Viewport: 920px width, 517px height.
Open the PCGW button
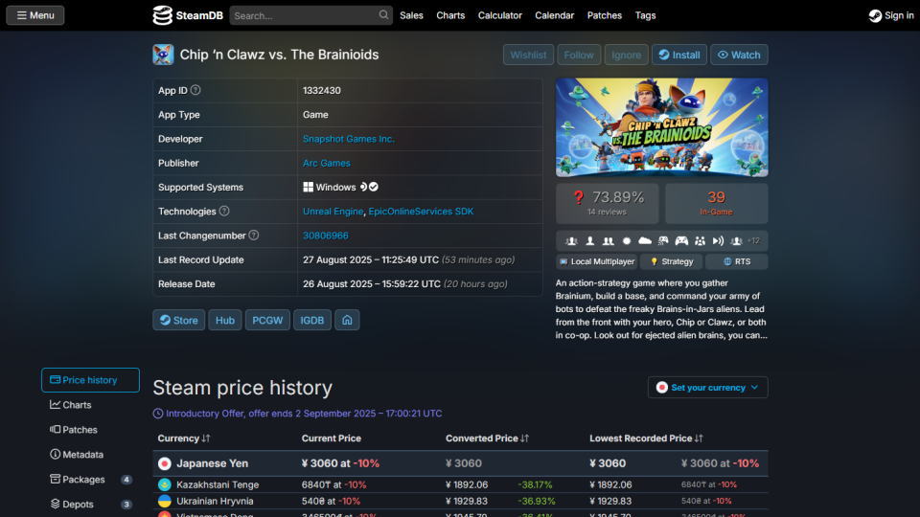click(x=267, y=320)
